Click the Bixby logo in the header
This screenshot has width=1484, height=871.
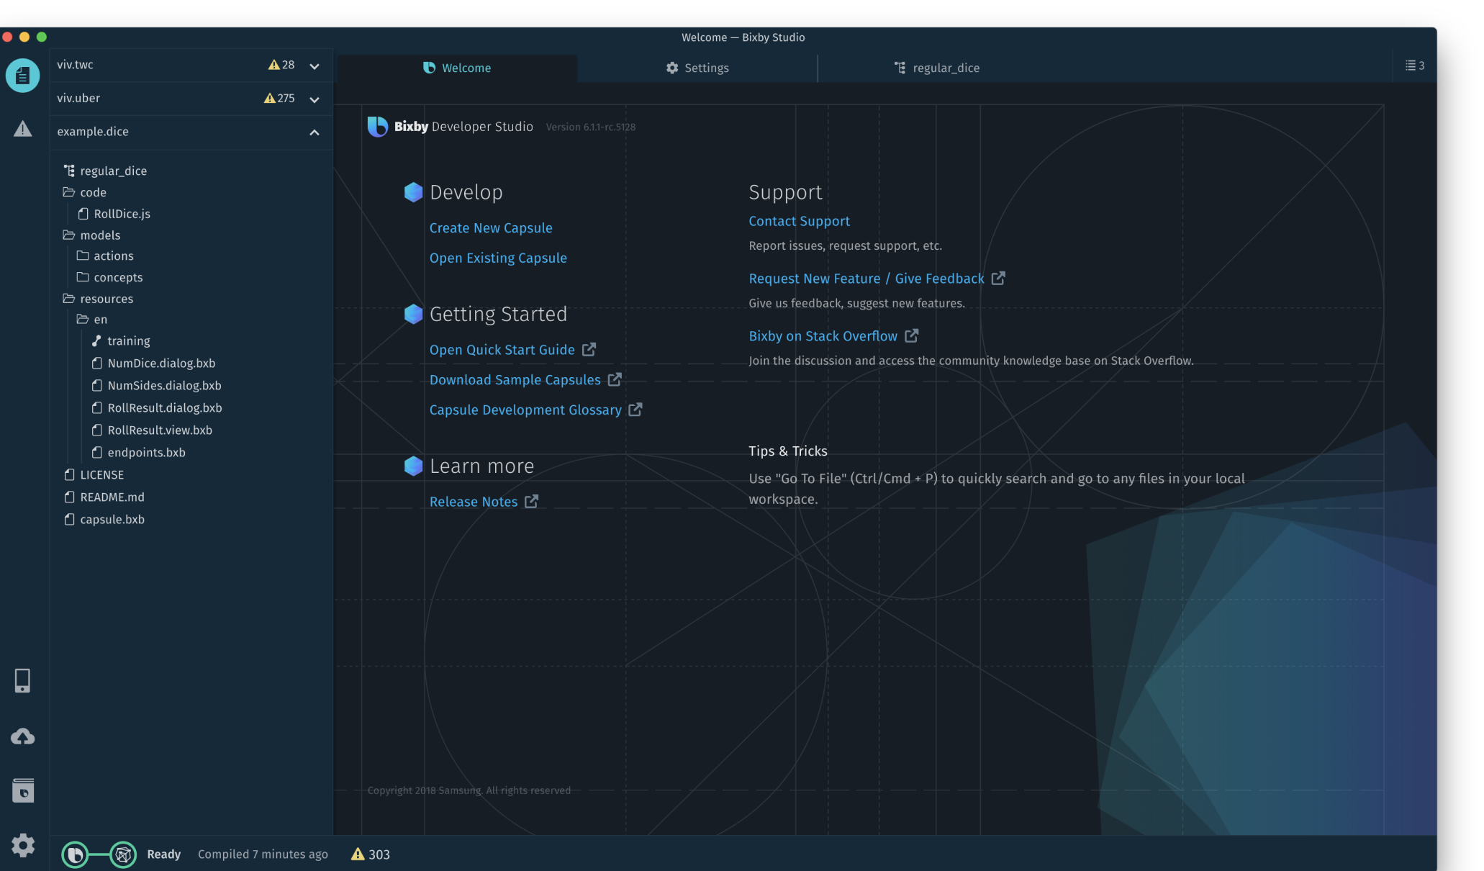tap(377, 127)
